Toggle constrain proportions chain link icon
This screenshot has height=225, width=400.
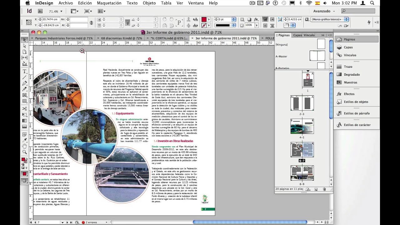coord(91,22)
